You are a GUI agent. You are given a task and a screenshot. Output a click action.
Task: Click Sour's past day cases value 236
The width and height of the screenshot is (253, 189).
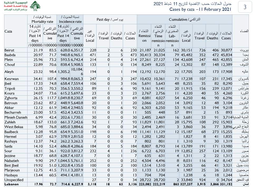point(134,151)
